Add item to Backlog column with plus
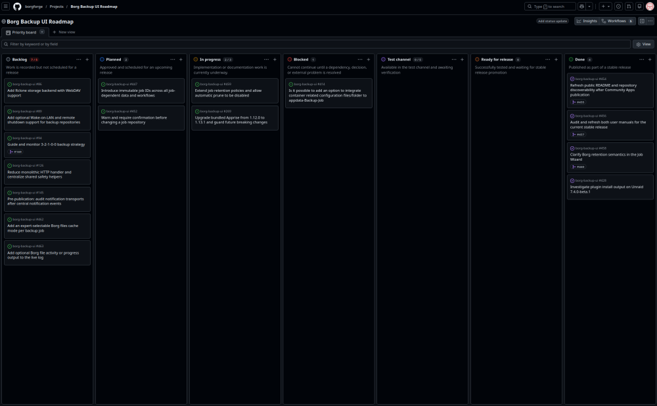Viewport: 657px width, 406px height. pos(87,60)
